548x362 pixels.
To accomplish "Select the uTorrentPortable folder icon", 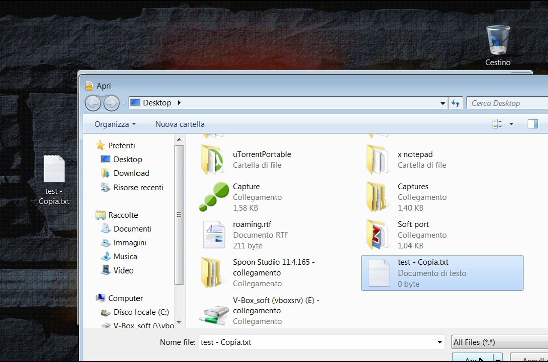I will tap(212, 160).
